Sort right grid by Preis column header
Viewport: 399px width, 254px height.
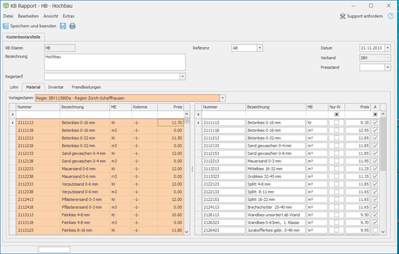tap(358, 107)
